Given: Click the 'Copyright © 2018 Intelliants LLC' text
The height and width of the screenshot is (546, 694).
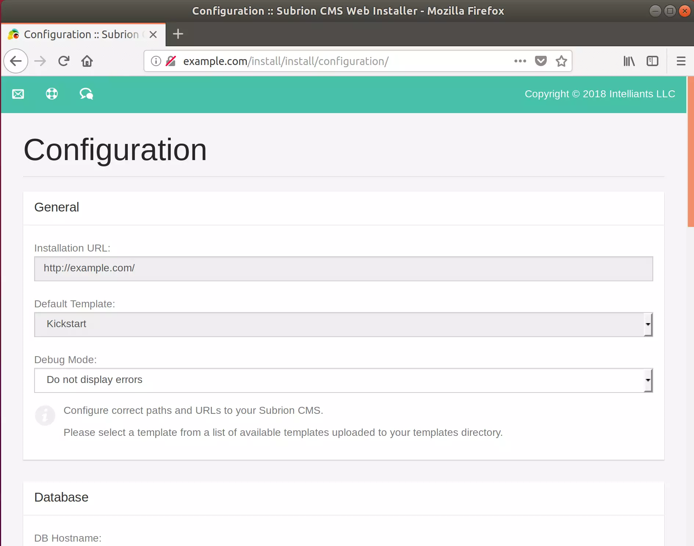Looking at the screenshot, I should (600, 94).
